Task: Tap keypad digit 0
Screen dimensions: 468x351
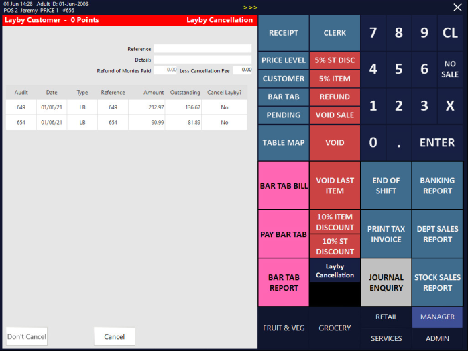Action: click(x=373, y=142)
